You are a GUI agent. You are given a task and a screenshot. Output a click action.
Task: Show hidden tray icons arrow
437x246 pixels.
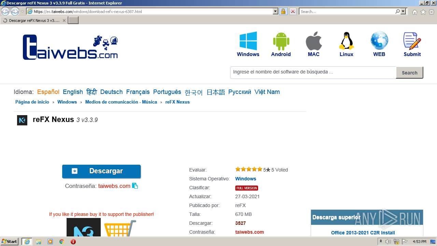point(381,242)
